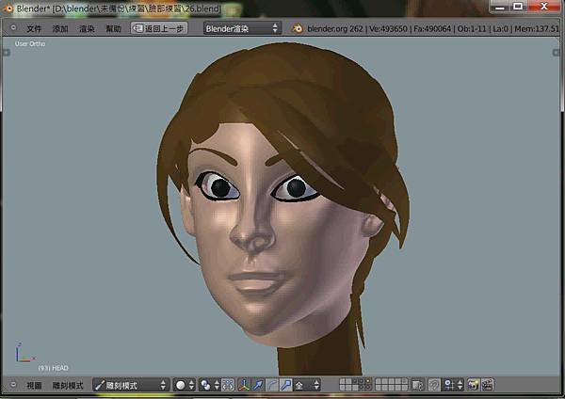Viewport: 565px width, 399px height.
Task: Open the 雕刻模式 mode selector dropdown
Action: 131,385
